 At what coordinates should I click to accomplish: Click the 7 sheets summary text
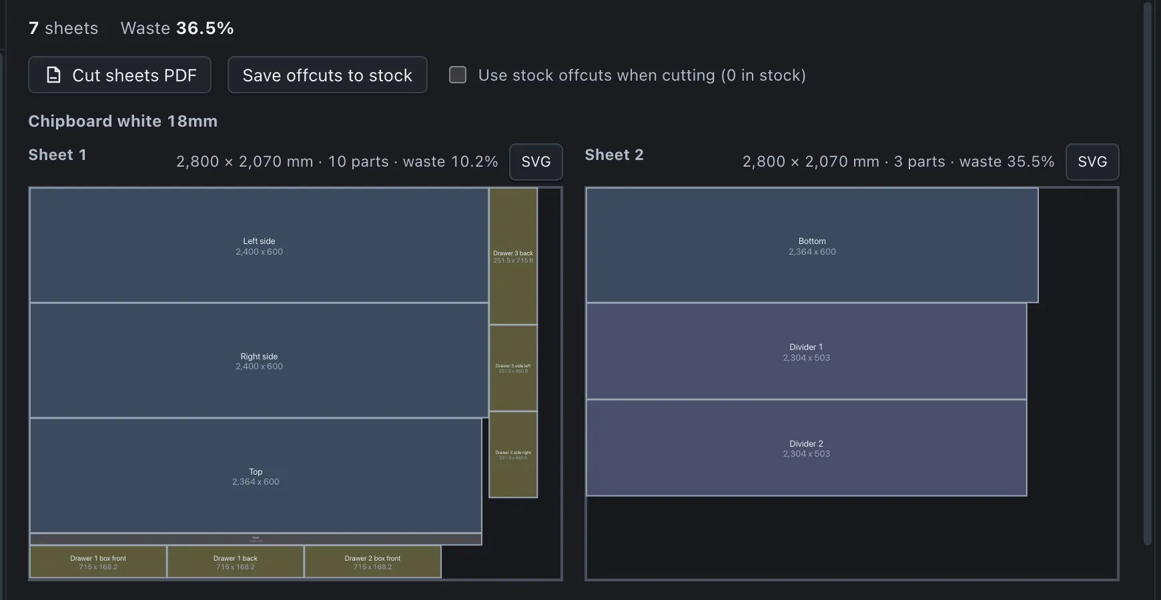63,28
